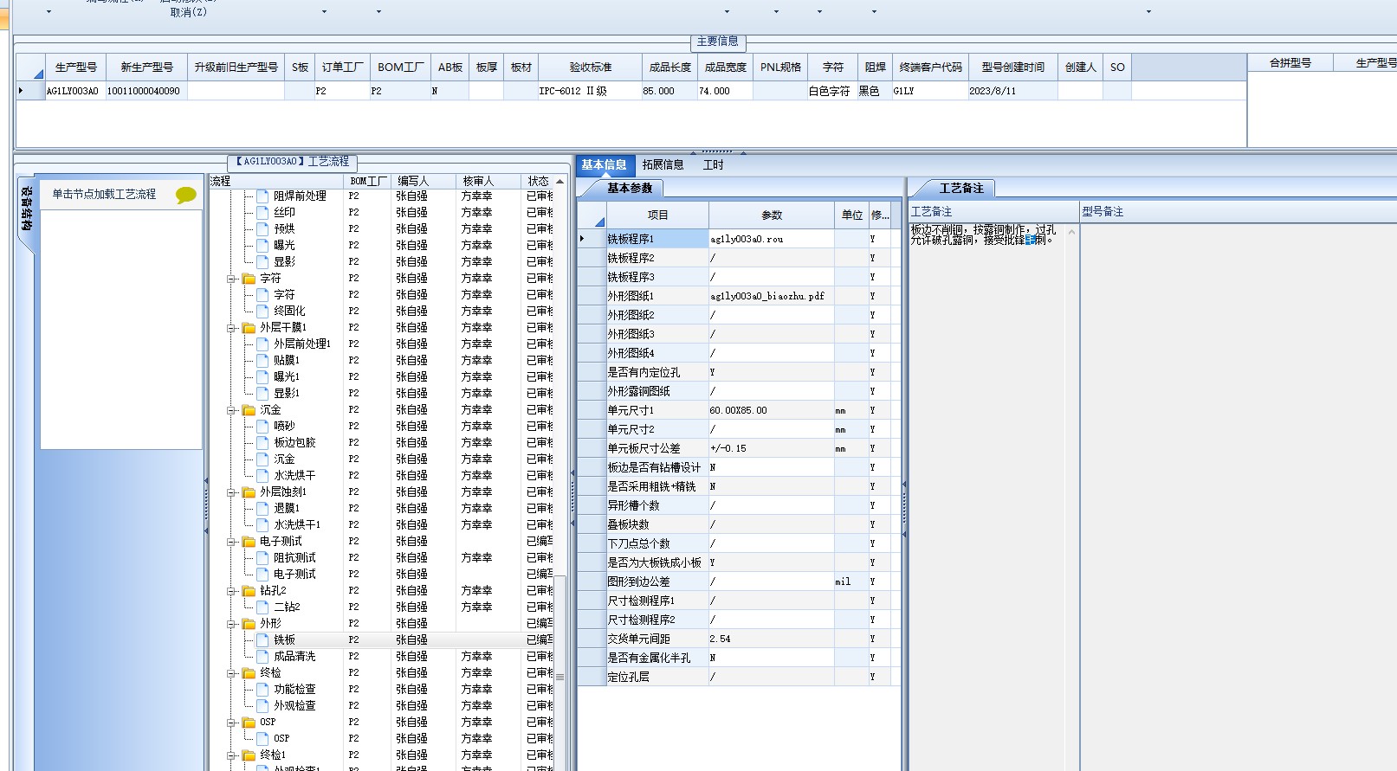The image size is (1397, 771).
Task: Collapse the 外层干膜1 tree node
Action: pos(232,328)
